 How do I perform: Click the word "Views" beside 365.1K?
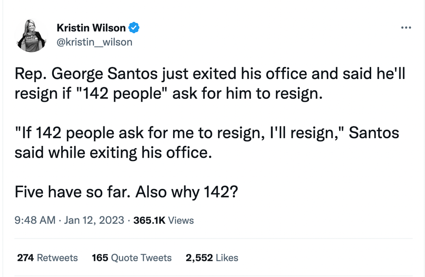coord(181,220)
